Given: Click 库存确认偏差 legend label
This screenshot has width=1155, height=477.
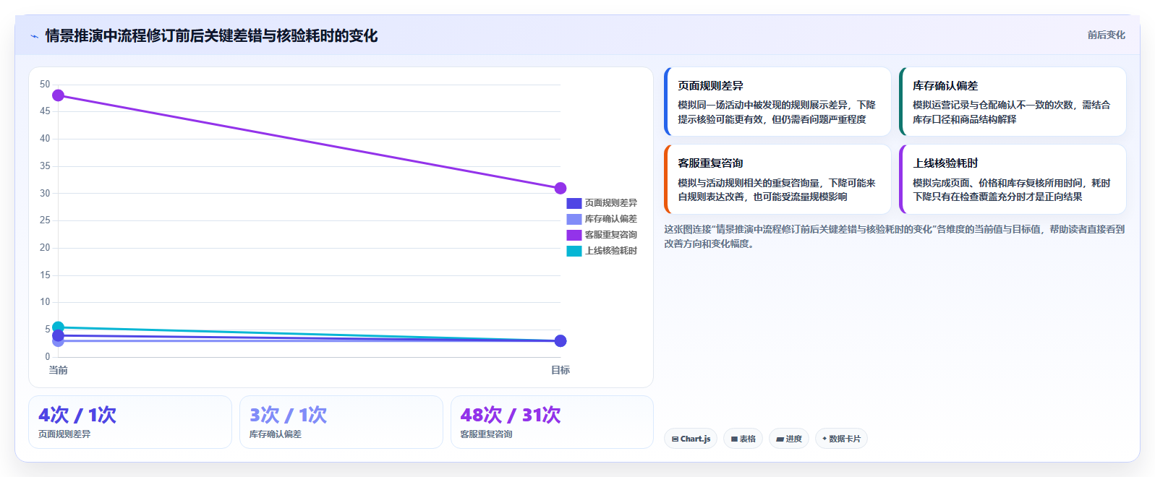Looking at the screenshot, I should click(x=611, y=219).
